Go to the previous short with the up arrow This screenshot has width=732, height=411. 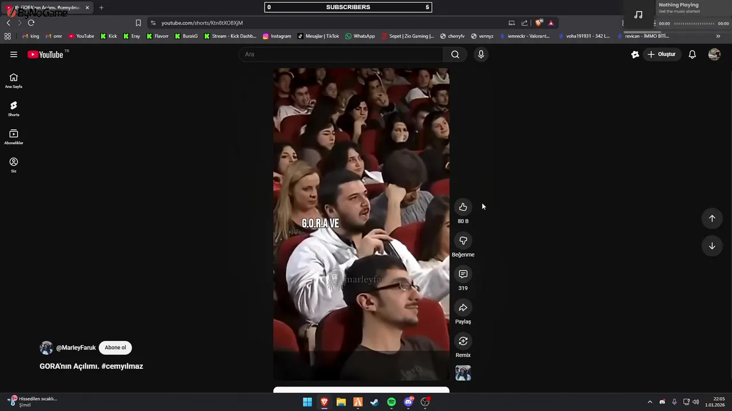(x=712, y=218)
